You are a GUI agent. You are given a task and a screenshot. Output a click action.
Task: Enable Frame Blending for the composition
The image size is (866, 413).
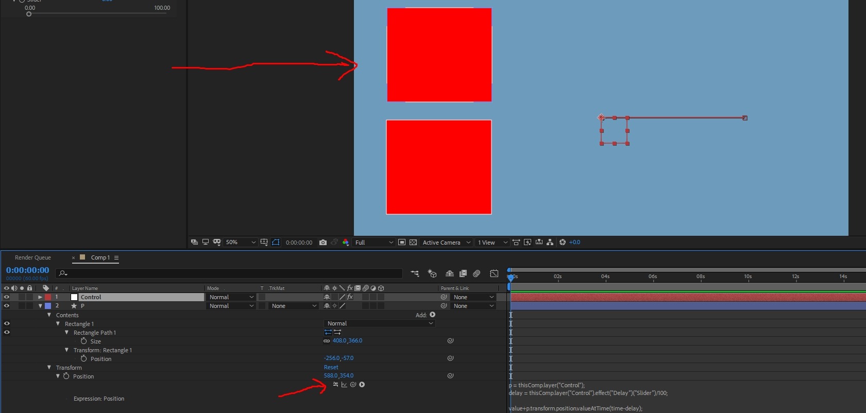click(463, 273)
